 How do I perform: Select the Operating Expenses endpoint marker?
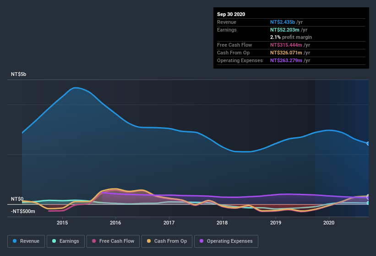click(368, 198)
